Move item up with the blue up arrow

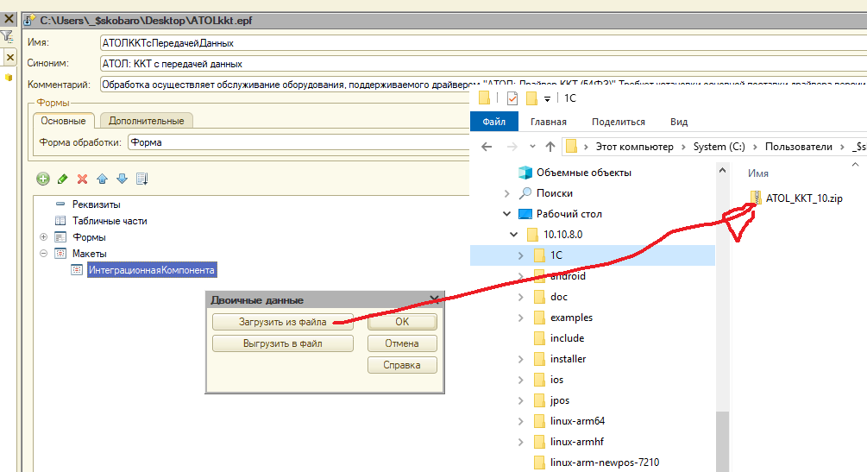[x=103, y=179]
